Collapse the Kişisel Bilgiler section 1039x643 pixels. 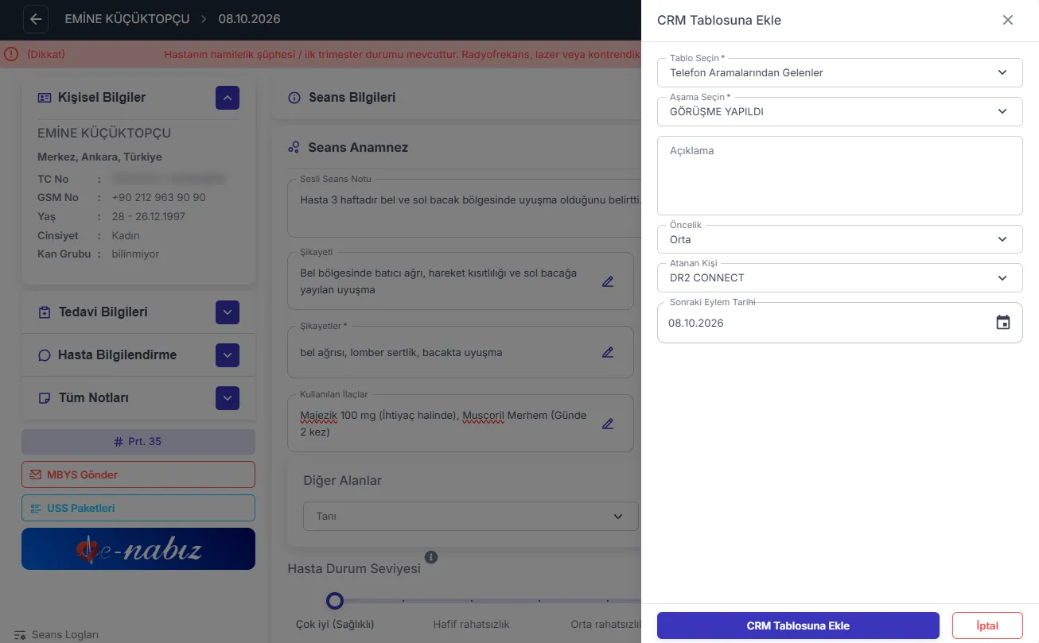[228, 98]
